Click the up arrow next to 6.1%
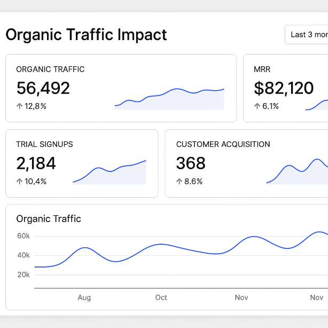 (x=257, y=106)
